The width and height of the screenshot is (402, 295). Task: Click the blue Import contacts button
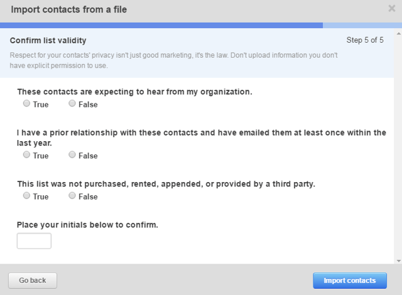coord(350,281)
